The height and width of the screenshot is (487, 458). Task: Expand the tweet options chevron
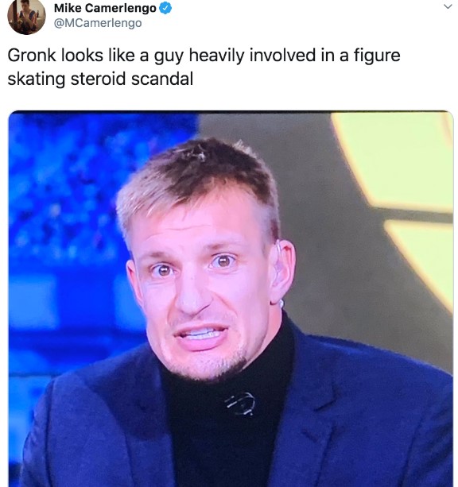pos(448,6)
